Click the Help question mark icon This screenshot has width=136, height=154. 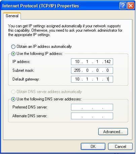(123, 5)
